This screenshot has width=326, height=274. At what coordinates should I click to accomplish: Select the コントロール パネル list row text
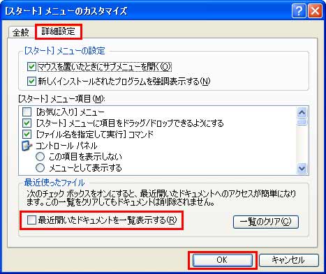pyautogui.click(x=66, y=146)
